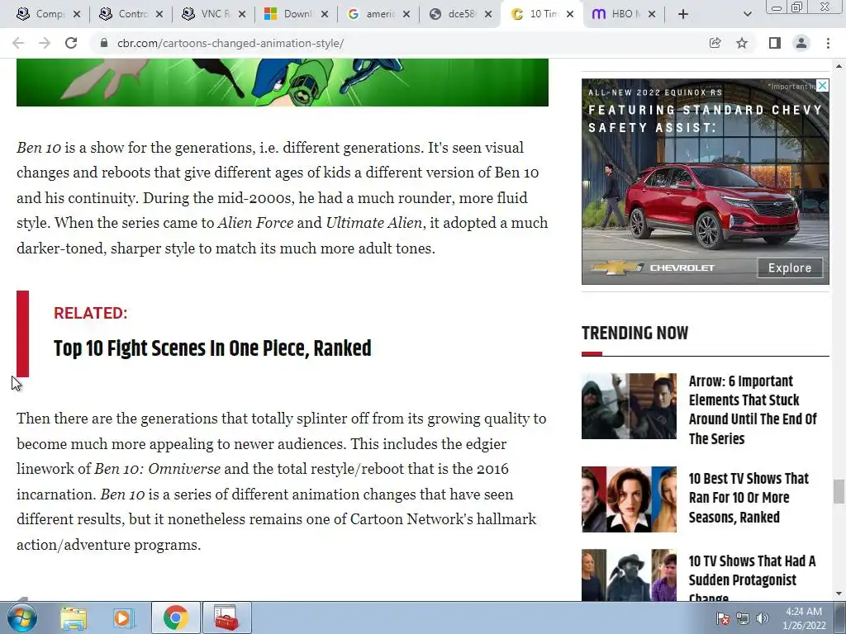This screenshot has width=846, height=634.
Task: Click the 'Ben 10: Omniverse' italic text
Action: (x=157, y=469)
